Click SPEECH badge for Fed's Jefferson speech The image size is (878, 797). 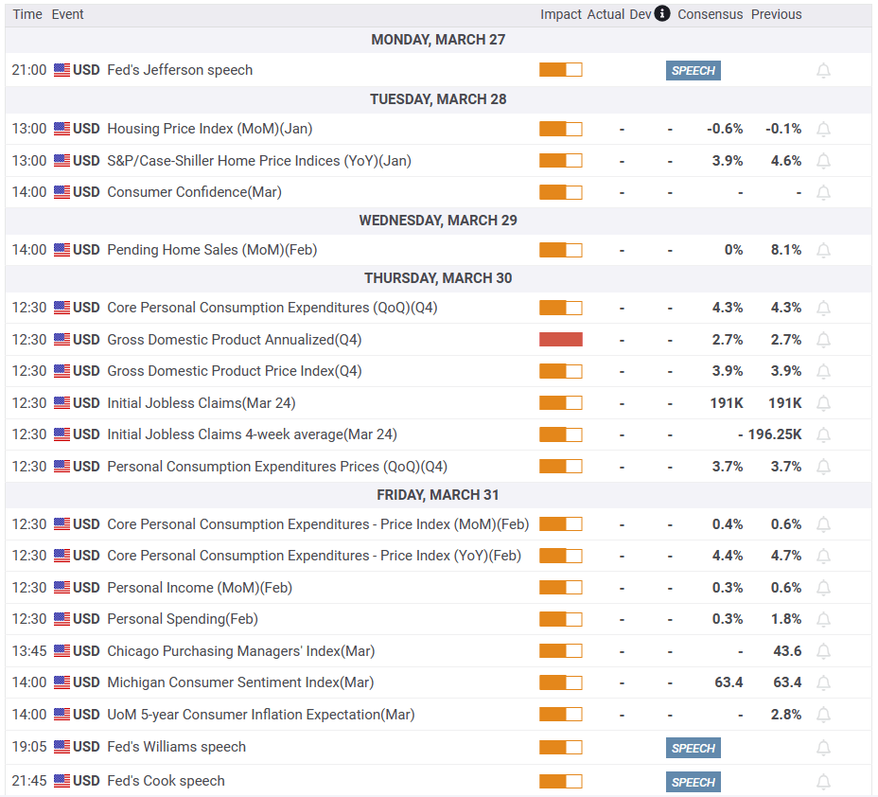(x=693, y=70)
